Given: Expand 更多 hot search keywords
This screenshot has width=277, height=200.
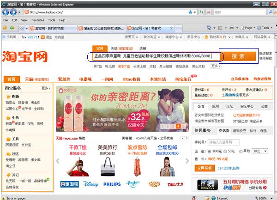Looking at the screenshot, I should 216,66.
